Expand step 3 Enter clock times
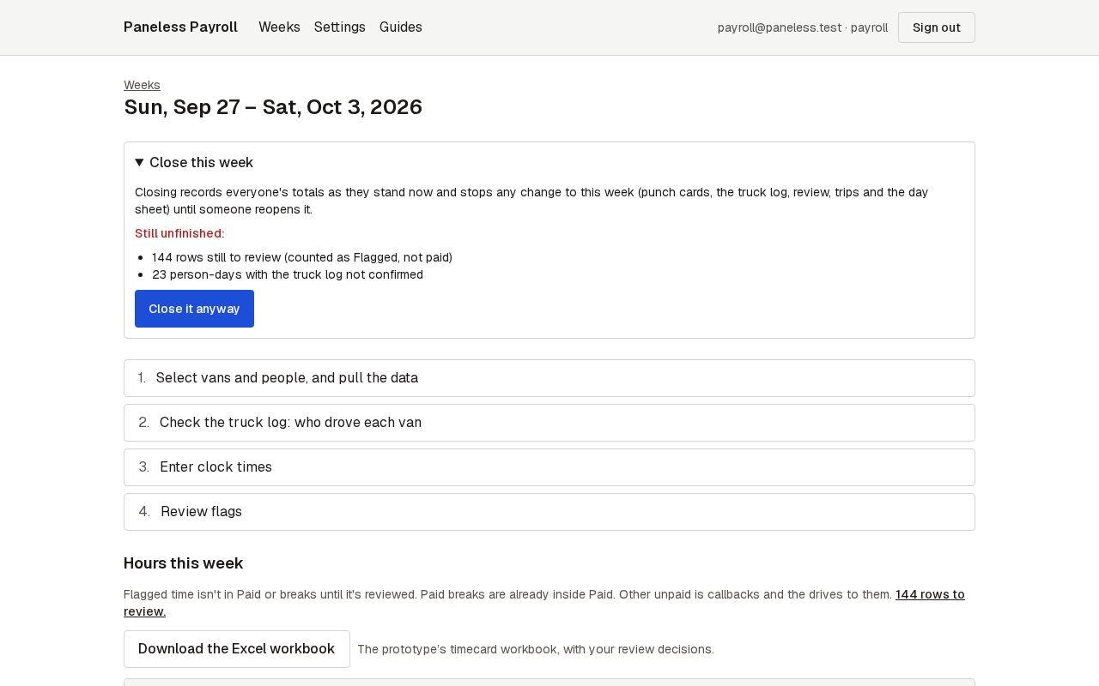Image resolution: width=1099 pixels, height=686 pixels. (549, 467)
